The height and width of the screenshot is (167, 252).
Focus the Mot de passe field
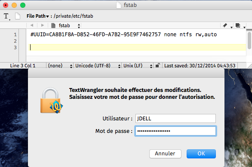pos(175,131)
